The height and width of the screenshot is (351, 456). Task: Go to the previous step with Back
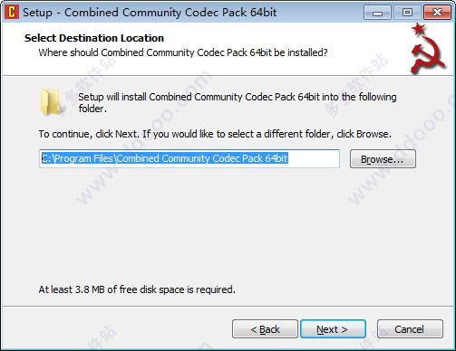(x=265, y=329)
